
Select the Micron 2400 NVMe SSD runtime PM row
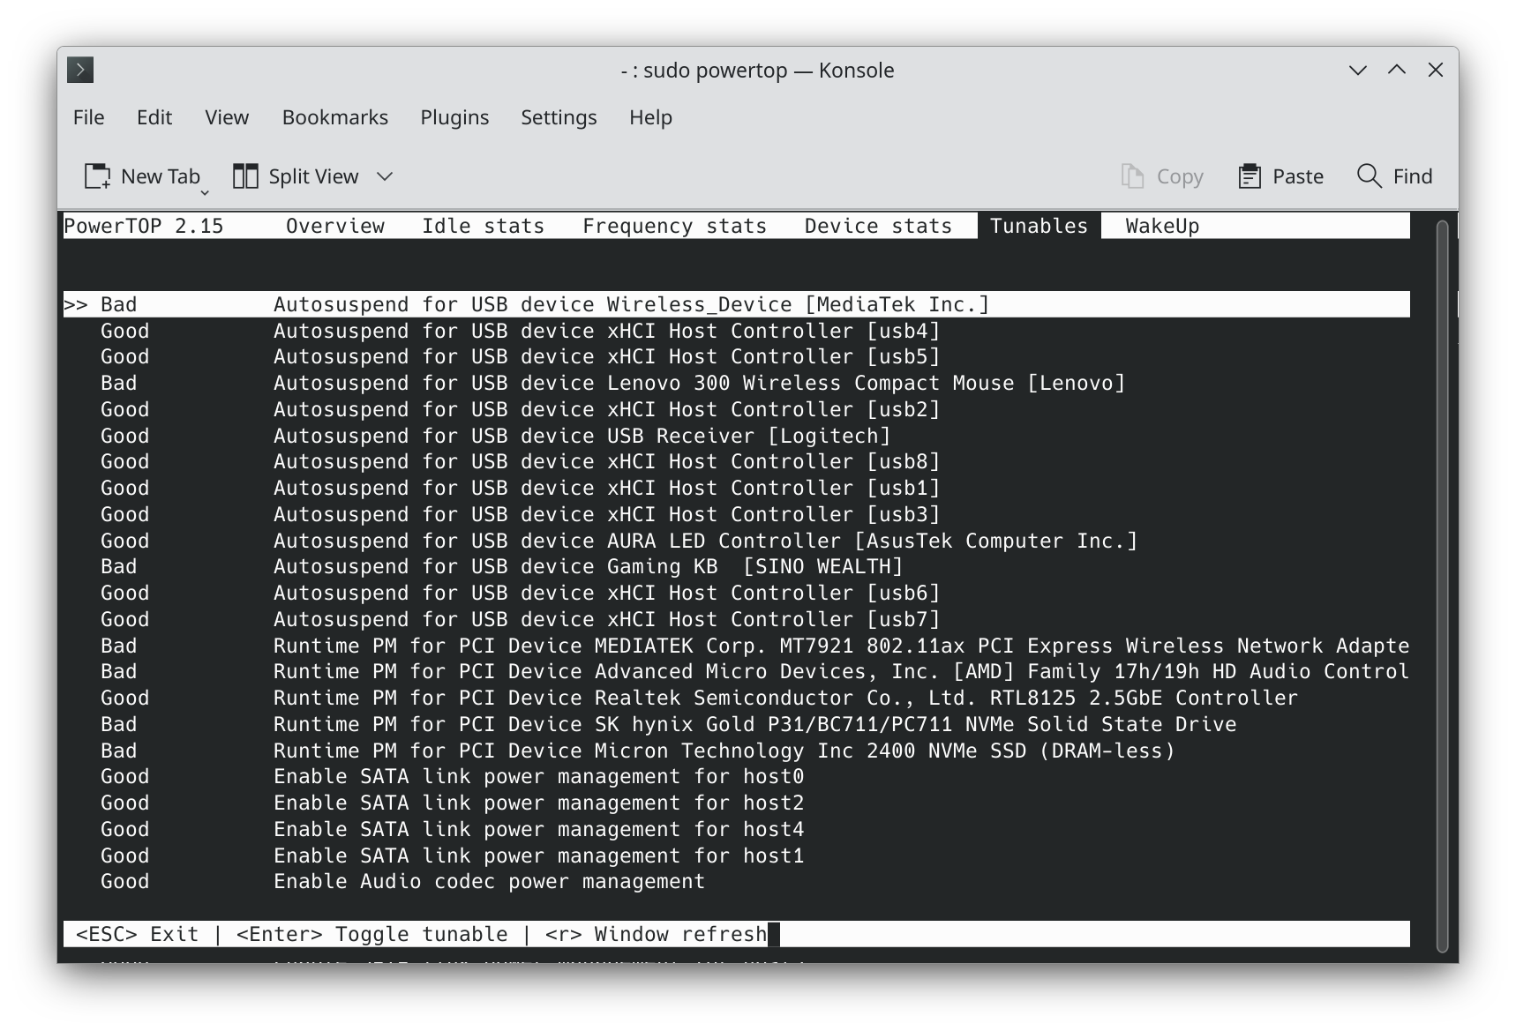tap(724, 751)
